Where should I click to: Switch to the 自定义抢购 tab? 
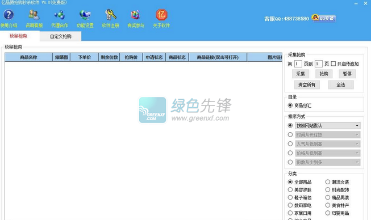[61, 36]
